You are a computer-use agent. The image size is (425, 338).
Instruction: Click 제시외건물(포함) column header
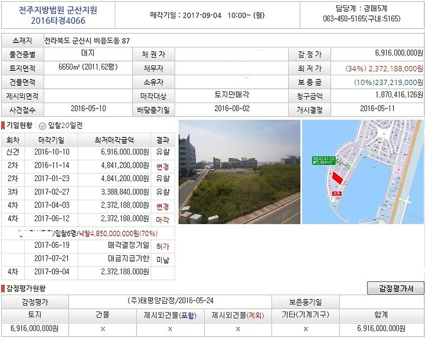(x=170, y=315)
